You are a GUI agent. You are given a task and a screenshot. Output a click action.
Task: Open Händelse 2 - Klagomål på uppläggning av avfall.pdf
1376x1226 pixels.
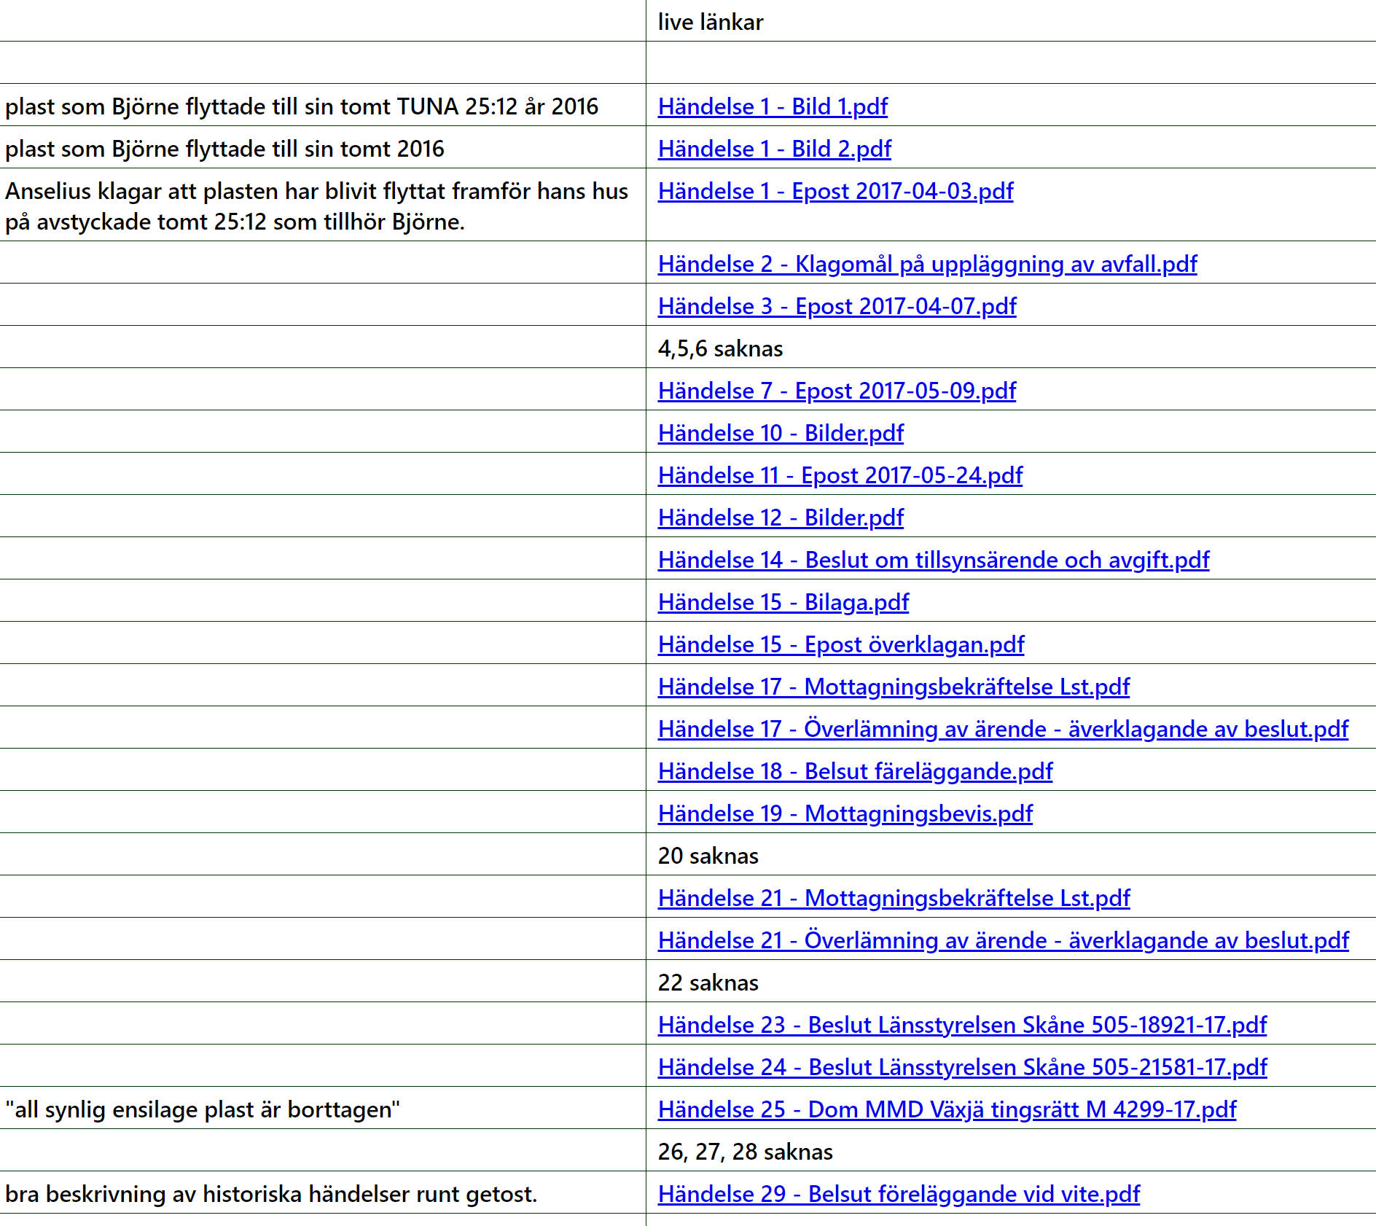[x=927, y=264]
